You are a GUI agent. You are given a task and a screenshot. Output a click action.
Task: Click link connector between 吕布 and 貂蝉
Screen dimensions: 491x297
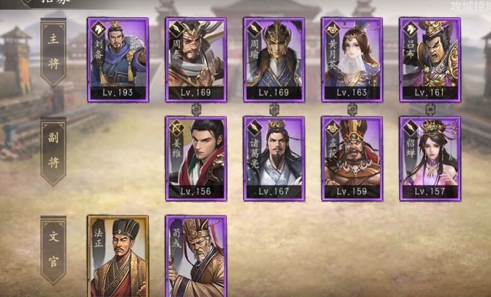pos(430,109)
